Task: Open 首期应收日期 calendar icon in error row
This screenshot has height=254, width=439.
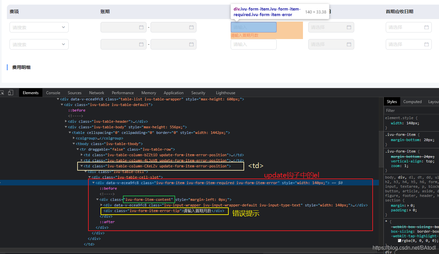Action: coord(427,27)
